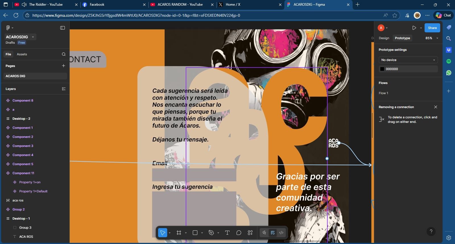The height and width of the screenshot is (244, 455).
Task: Open the new tab button
Action: tap(358, 5)
